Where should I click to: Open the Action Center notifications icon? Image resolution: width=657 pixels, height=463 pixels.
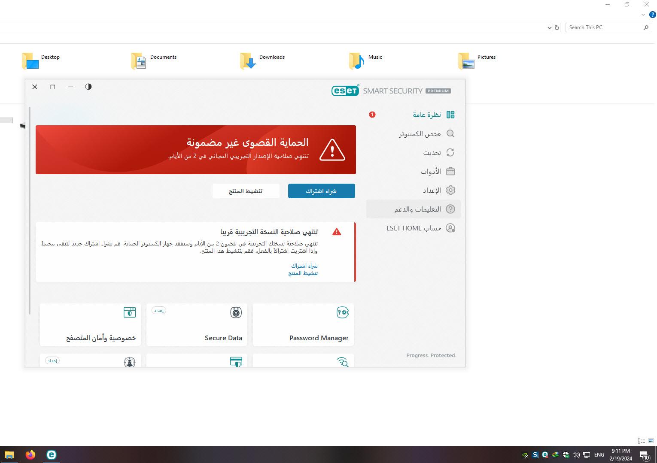point(644,455)
